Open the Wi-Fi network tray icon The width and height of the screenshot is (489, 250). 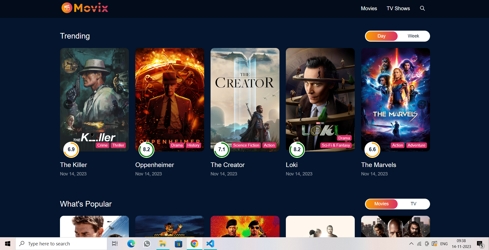[419, 244]
